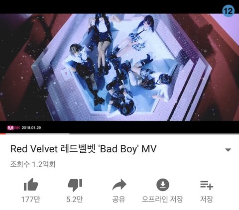
Task: Expand video description with the down arrow
Action: click(x=228, y=150)
